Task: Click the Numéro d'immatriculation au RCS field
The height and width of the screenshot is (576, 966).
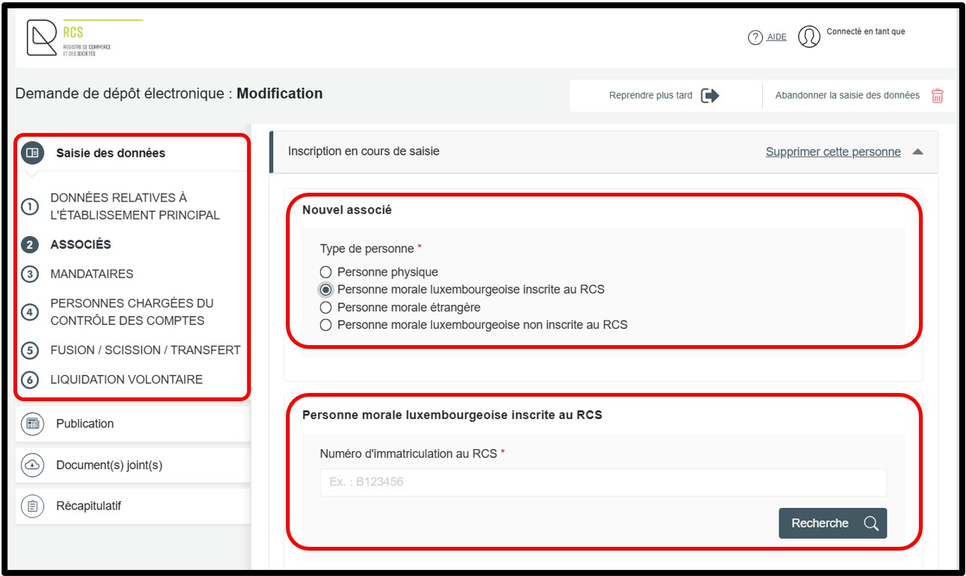Action: point(602,482)
